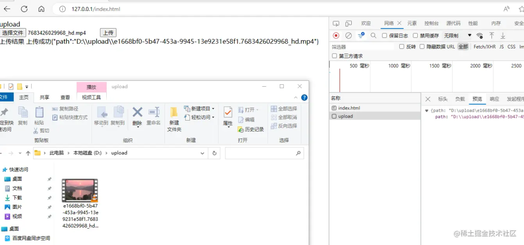Click the network search magnifier icon

click(x=374, y=35)
